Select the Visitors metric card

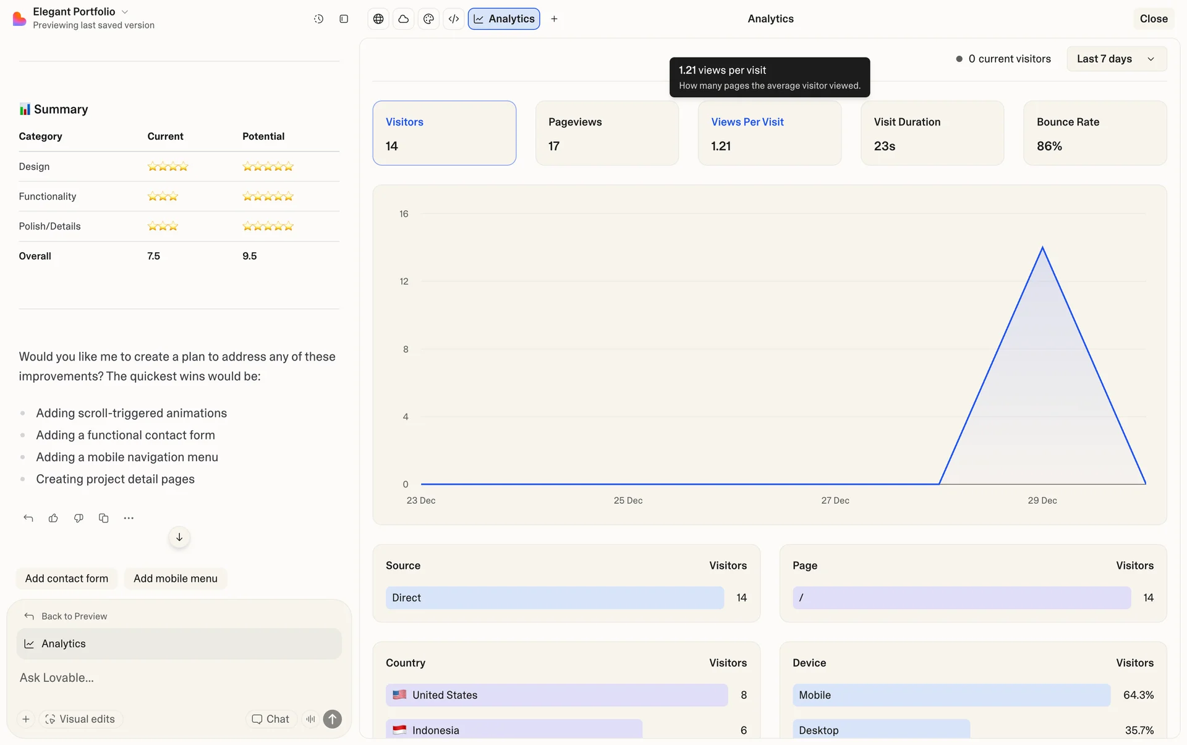(x=444, y=133)
